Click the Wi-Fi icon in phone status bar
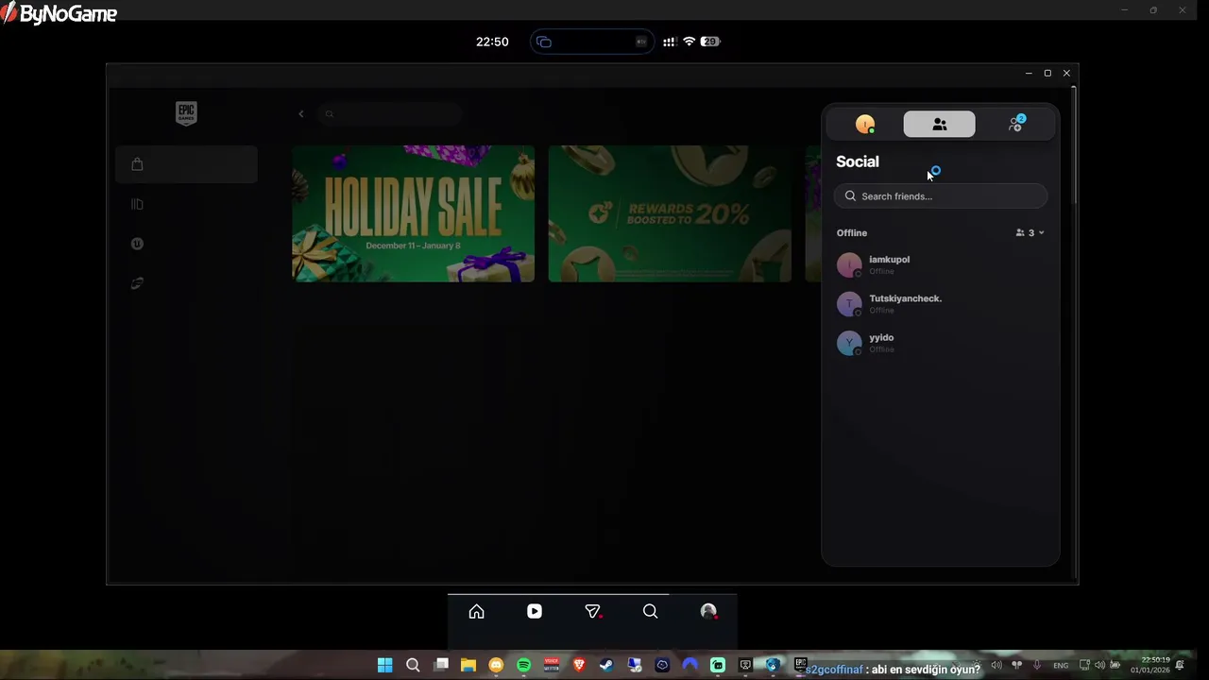This screenshot has height=680, width=1209. pos(689,42)
